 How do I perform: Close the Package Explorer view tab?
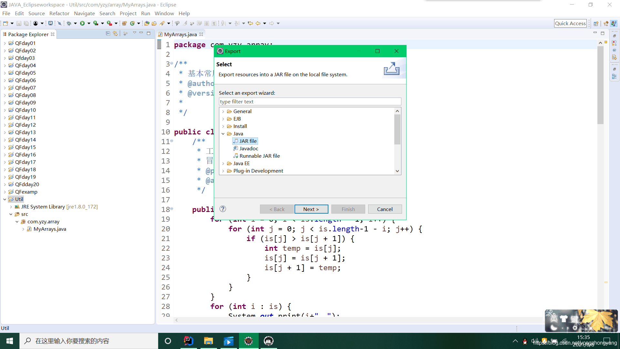pos(53,34)
